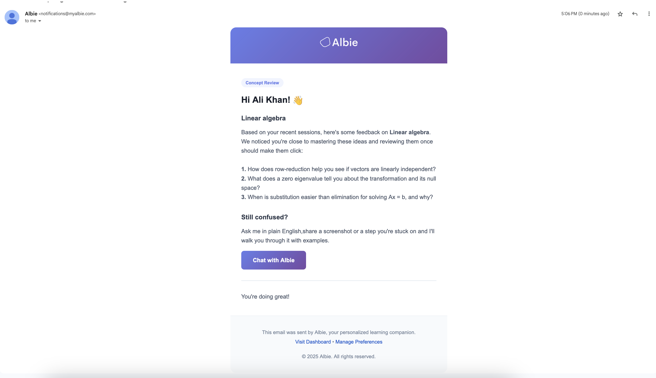Expand recipient details arrow beside "to me"

coord(40,21)
